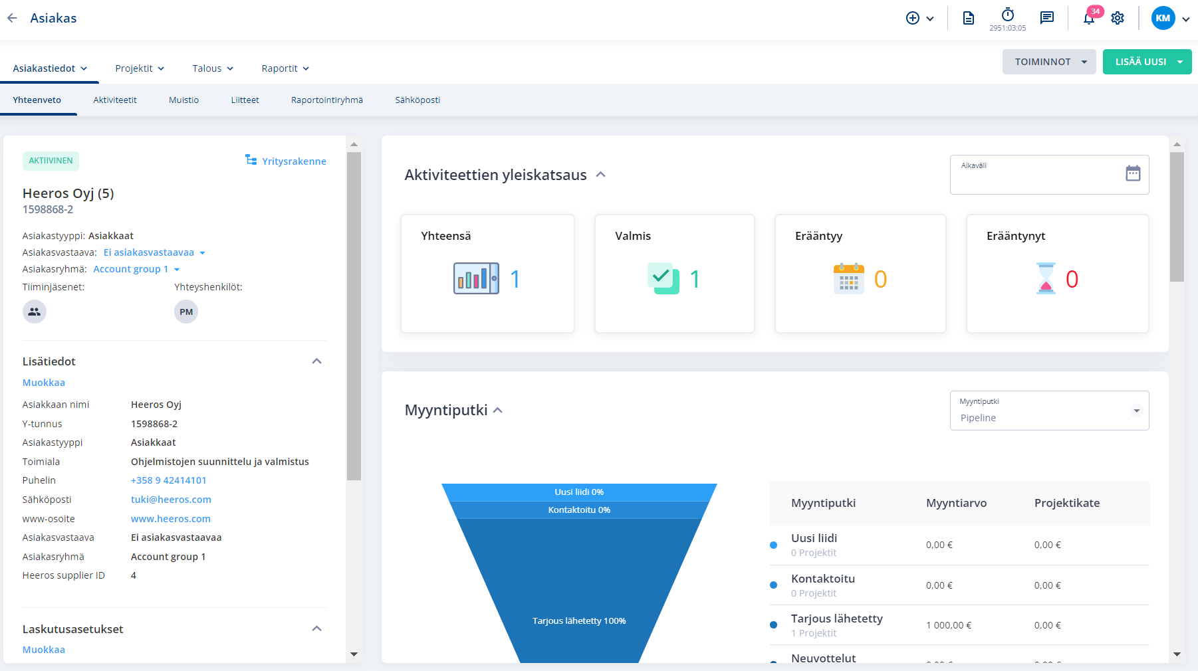Click Muokkaa under Lisätiedot
The image size is (1198, 671).
(x=44, y=383)
